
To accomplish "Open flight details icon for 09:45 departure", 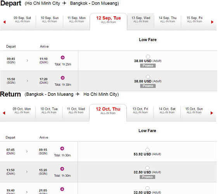I will (x=62, y=57).
